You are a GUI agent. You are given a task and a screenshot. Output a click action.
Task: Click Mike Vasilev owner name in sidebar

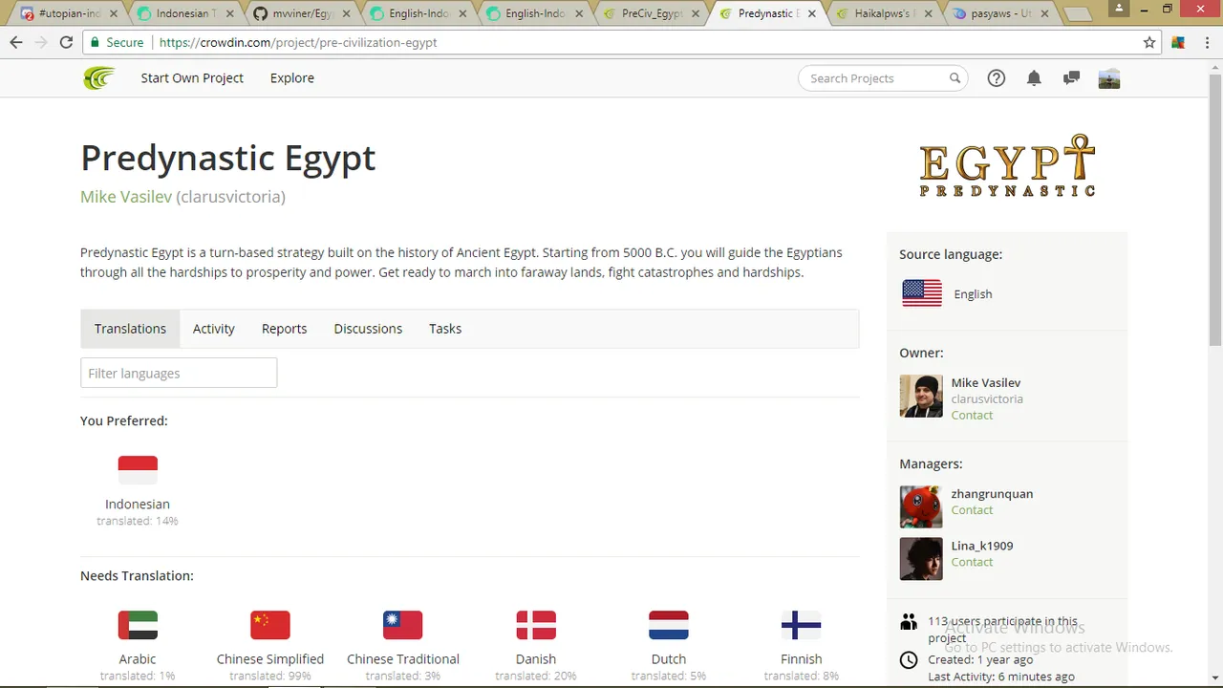click(986, 383)
